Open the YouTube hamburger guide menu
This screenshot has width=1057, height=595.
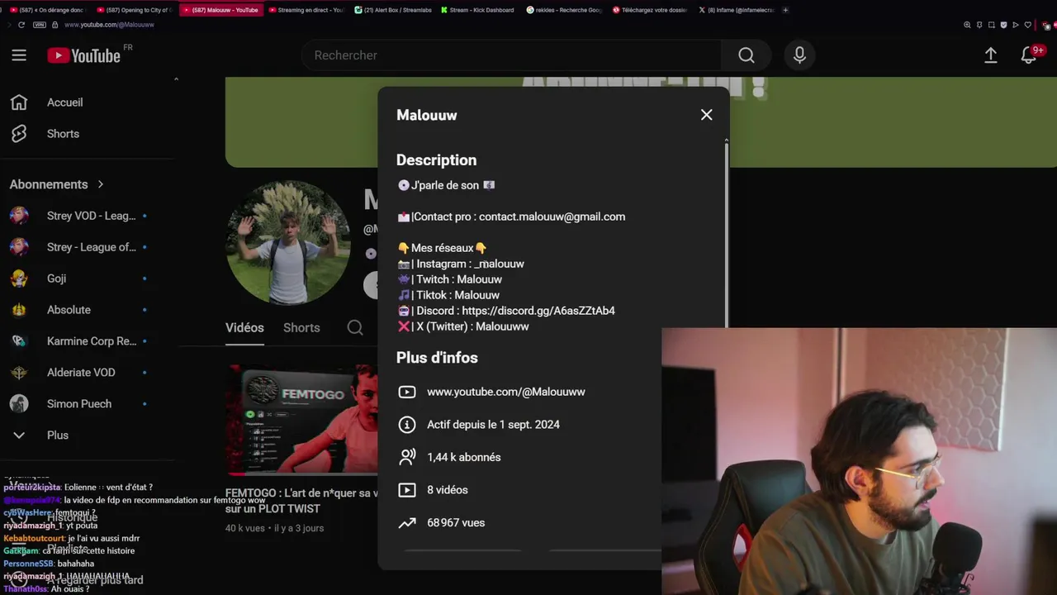[x=19, y=55]
